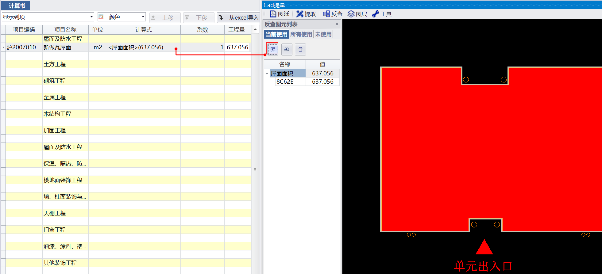Click the table scroll-up arrow

(255, 29)
